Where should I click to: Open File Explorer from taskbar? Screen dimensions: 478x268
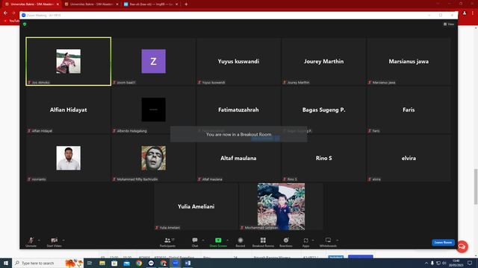102,263
